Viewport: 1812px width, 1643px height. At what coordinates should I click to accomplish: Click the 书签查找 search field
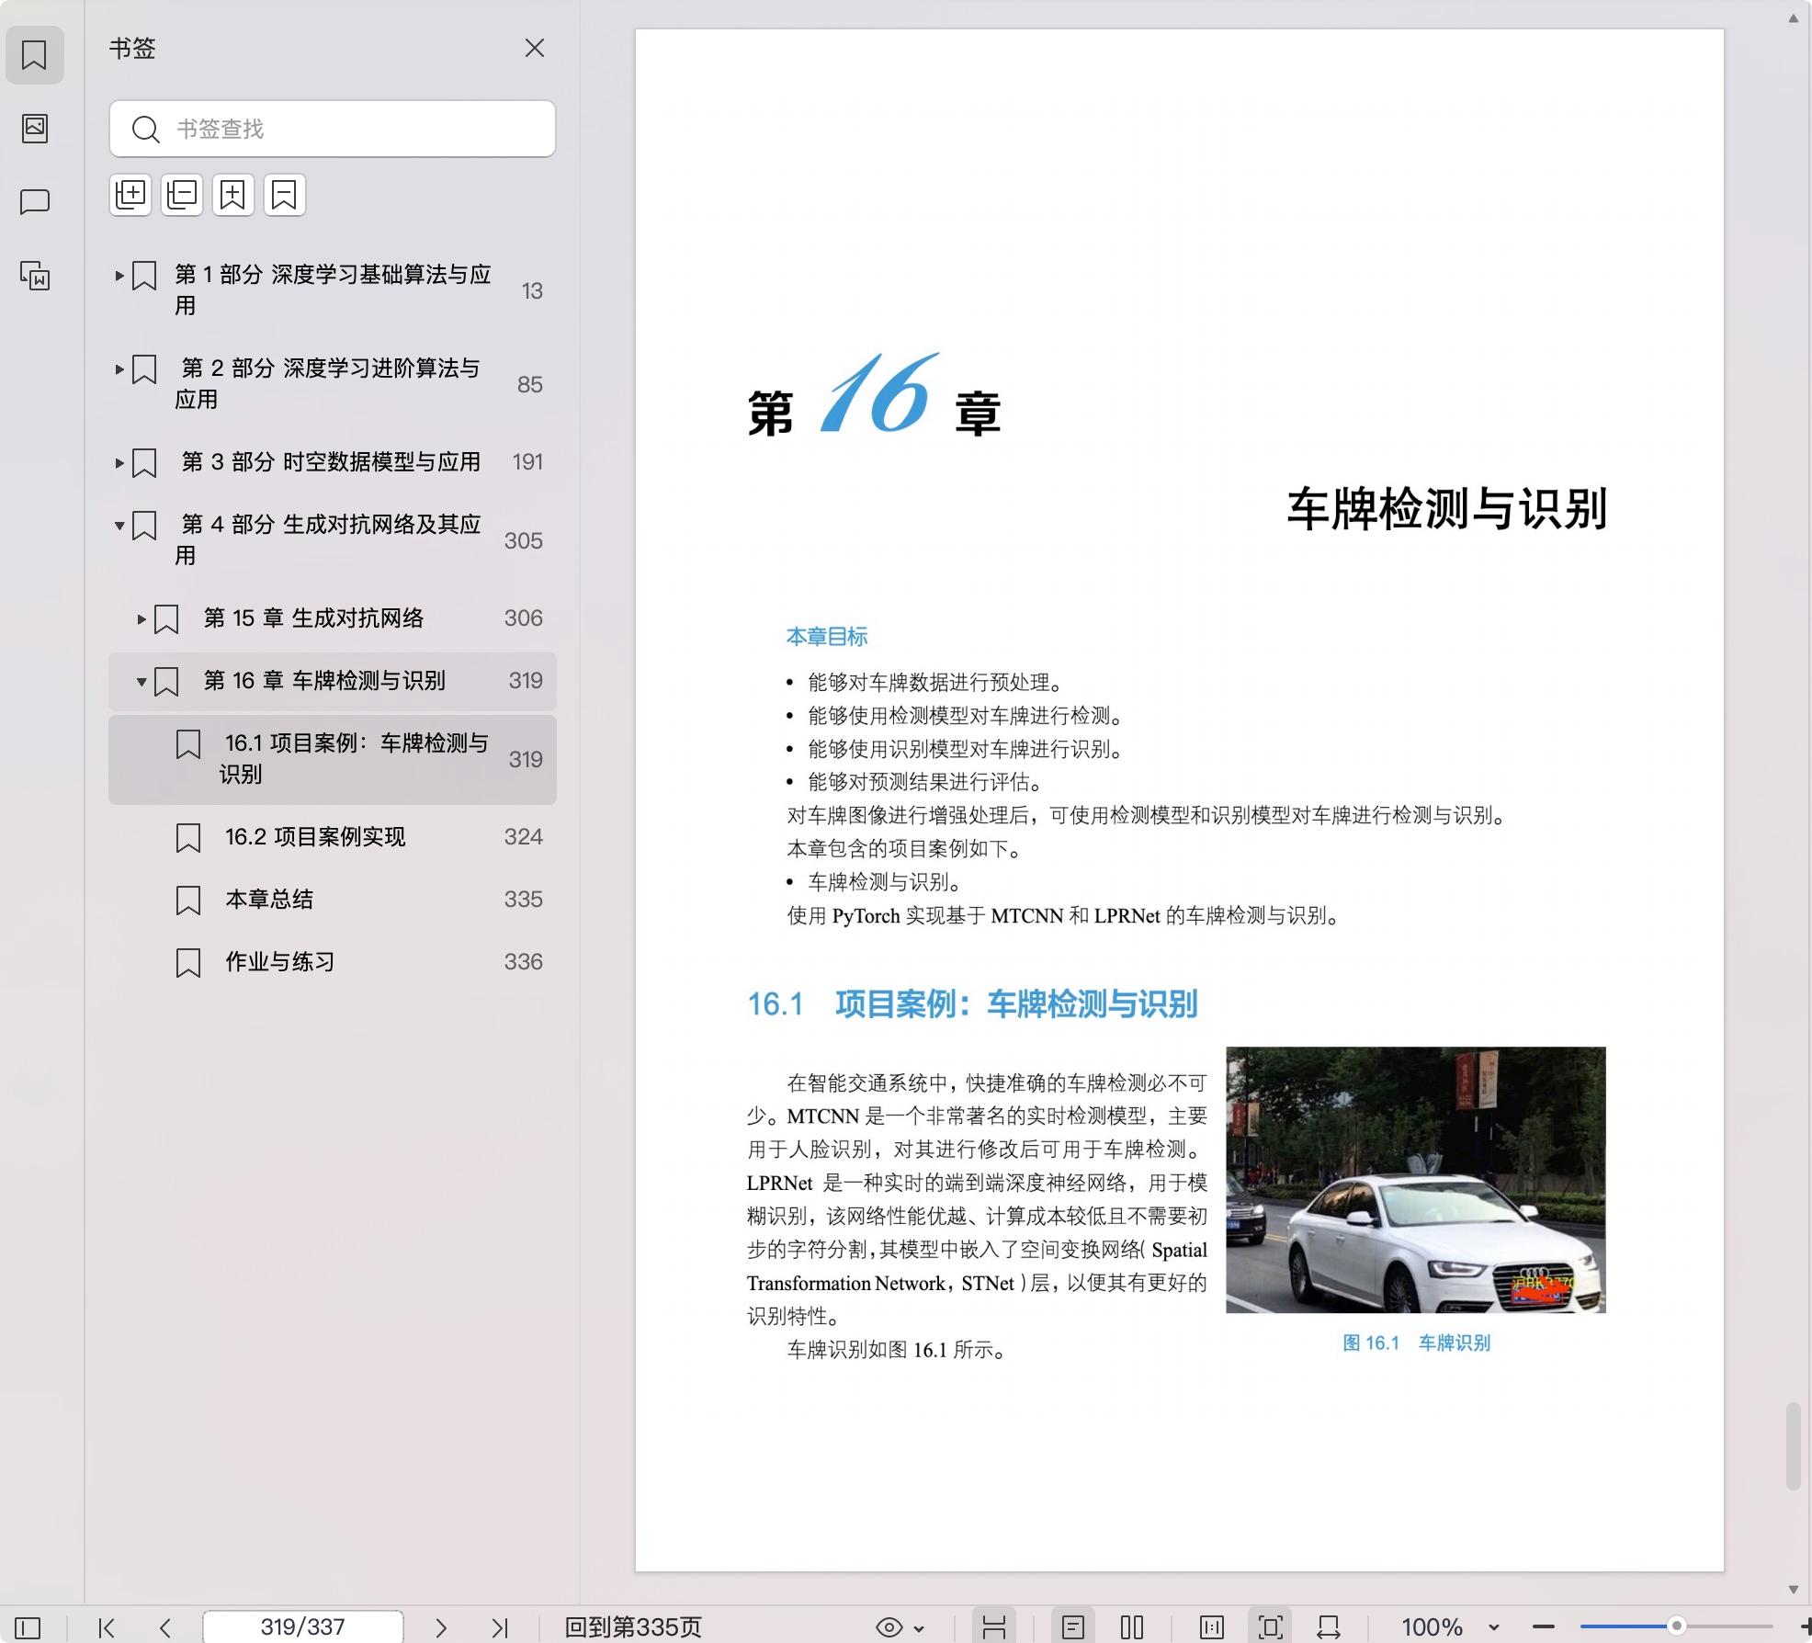point(333,129)
